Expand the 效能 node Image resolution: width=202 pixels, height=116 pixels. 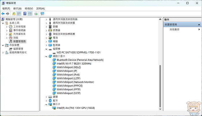click(x=7, y=38)
